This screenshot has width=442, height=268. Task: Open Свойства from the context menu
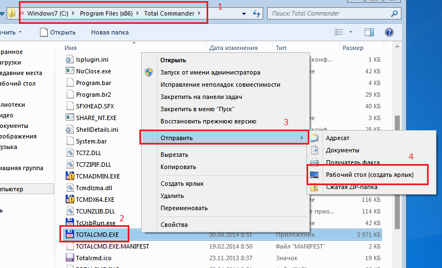(174, 225)
